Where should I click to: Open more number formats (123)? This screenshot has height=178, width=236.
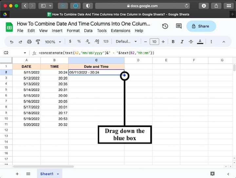point(106,42)
